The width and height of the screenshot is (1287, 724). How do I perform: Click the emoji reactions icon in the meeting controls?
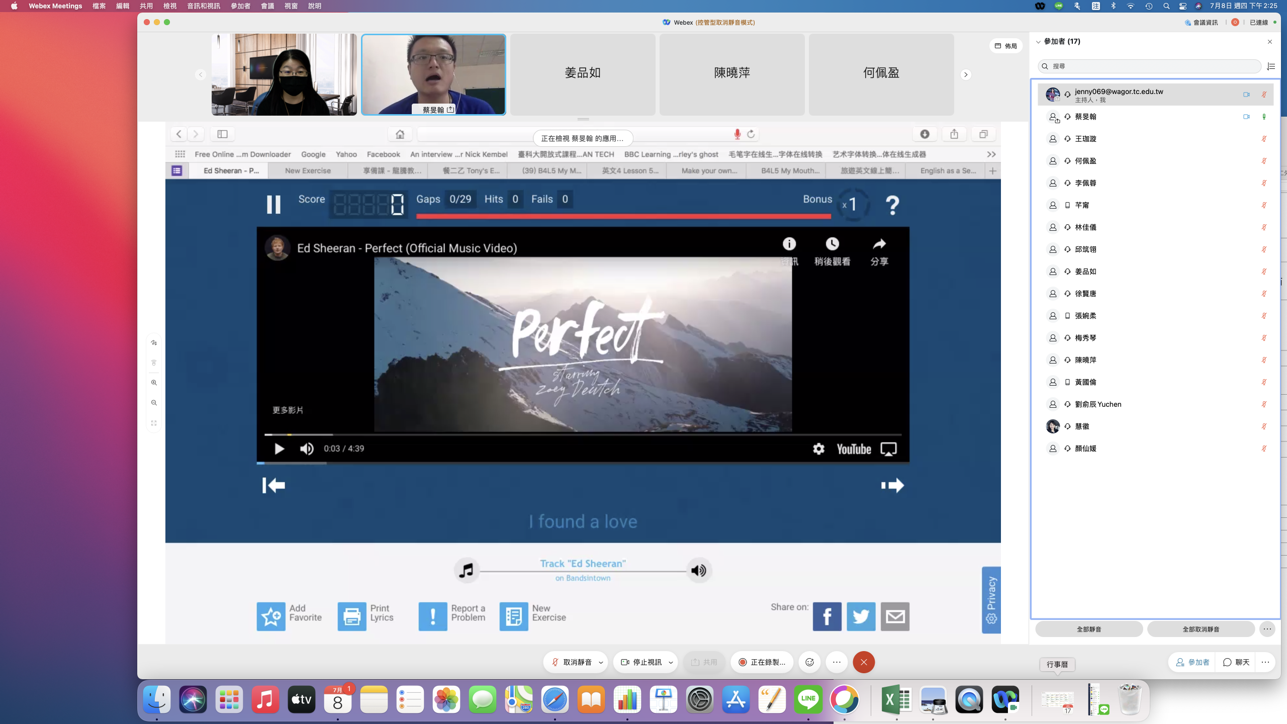[809, 662]
